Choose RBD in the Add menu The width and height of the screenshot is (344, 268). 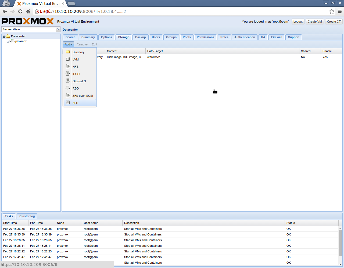[80, 88]
